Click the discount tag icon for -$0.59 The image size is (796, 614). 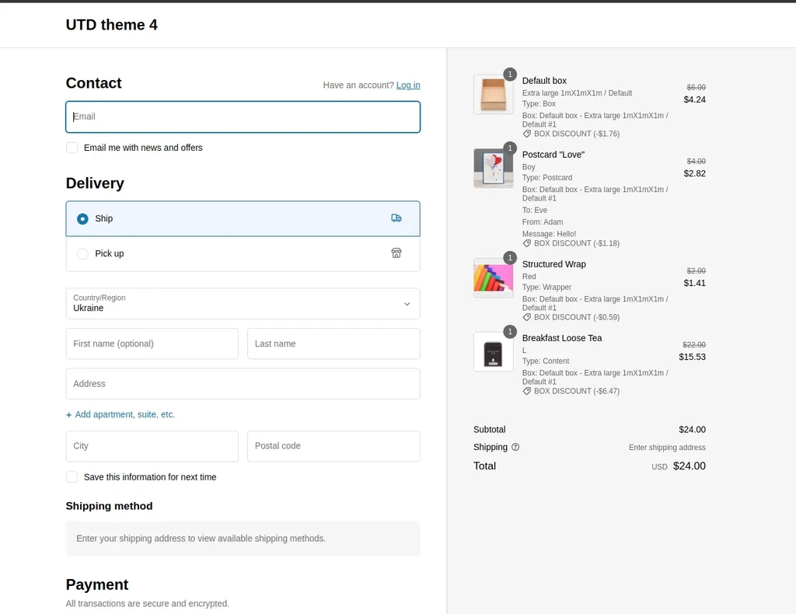(527, 317)
